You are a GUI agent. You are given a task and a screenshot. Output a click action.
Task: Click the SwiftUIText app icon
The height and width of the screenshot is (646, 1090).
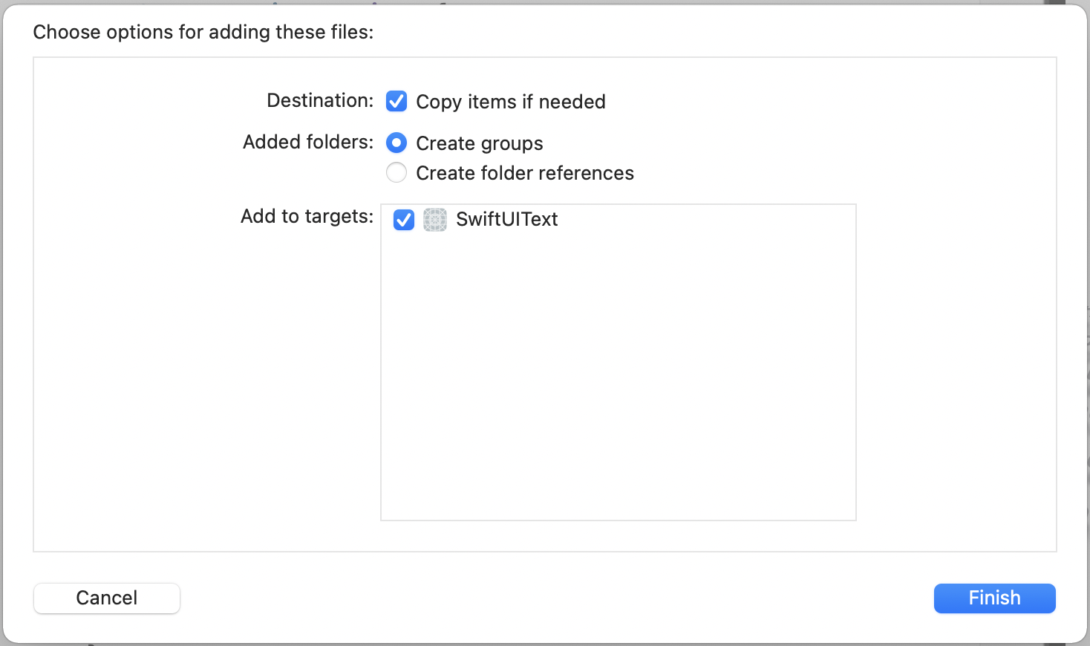click(x=434, y=220)
